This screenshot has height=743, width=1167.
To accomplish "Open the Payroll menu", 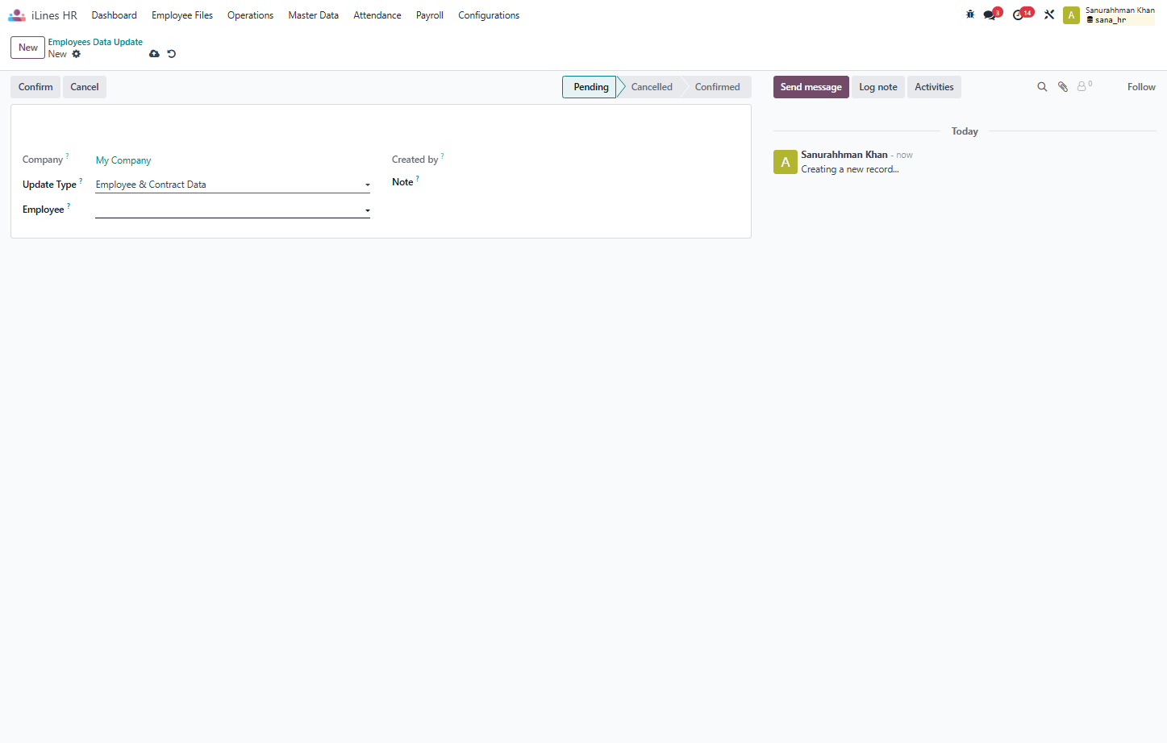I will pyautogui.click(x=430, y=15).
